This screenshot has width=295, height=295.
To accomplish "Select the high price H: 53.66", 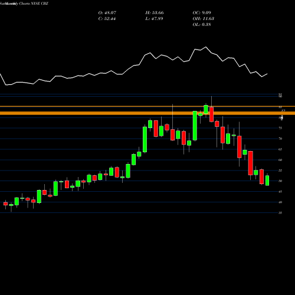I will click(155, 13).
